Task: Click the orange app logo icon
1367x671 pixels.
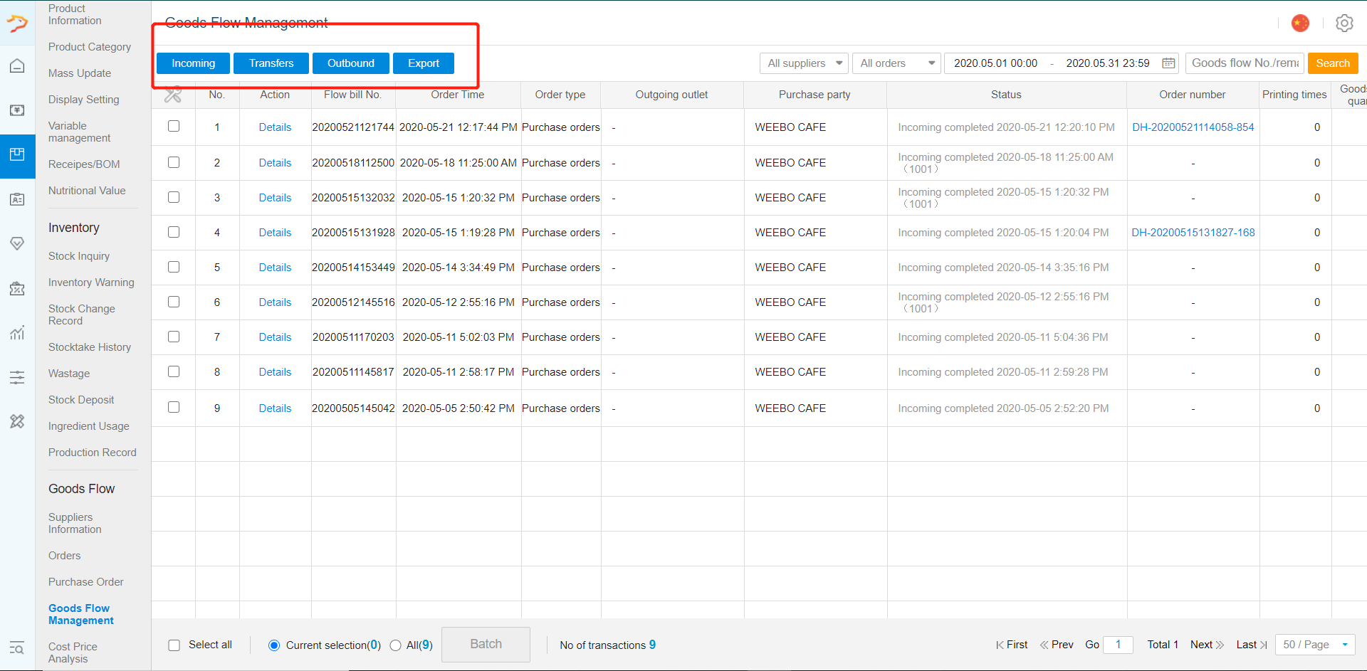Action: (x=17, y=23)
